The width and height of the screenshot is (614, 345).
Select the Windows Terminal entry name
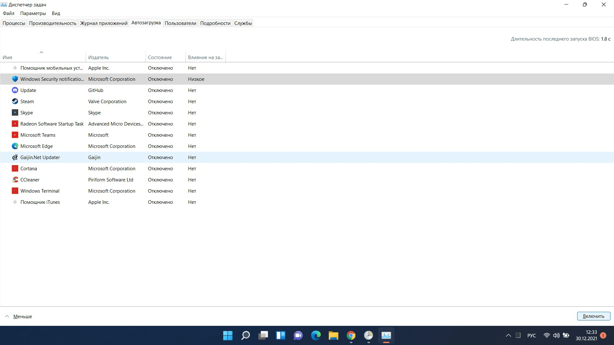[40, 191]
